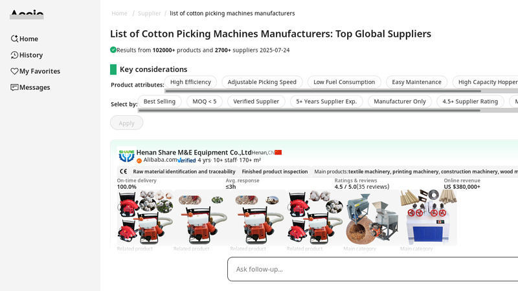Open second related product thumbnail
This screenshot has width=518, height=291.
point(202,217)
